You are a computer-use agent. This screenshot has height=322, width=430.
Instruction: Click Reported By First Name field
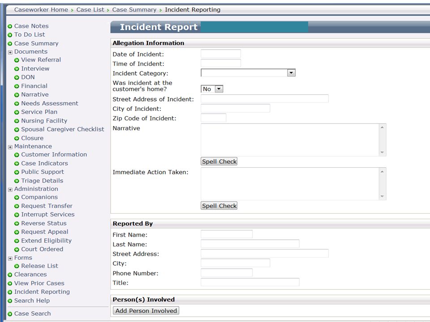227,234
